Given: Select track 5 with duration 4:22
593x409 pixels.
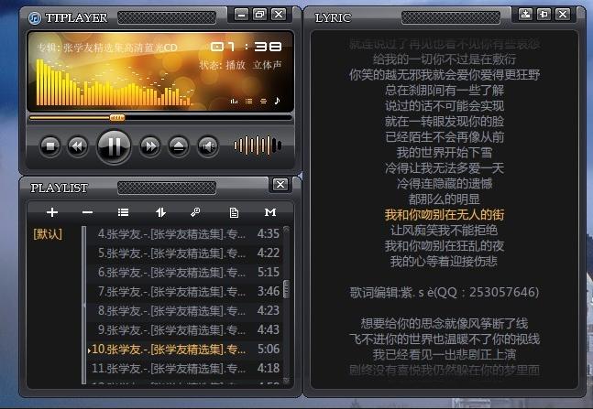Looking at the screenshot, I should tap(185, 253).
